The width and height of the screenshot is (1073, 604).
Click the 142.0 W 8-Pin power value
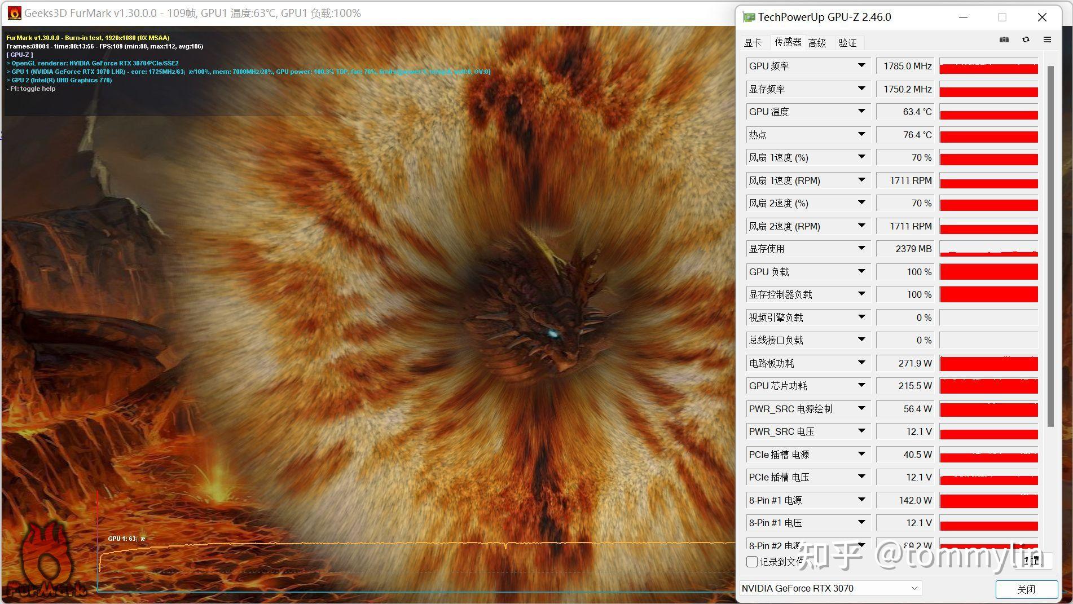click(905, 500)
